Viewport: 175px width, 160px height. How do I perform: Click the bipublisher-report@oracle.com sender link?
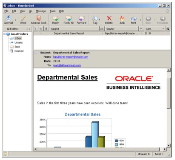point(71,57)
